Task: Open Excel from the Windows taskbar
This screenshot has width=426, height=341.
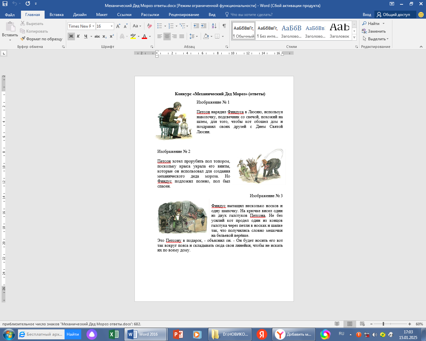Action: click(x=114, y=334)
